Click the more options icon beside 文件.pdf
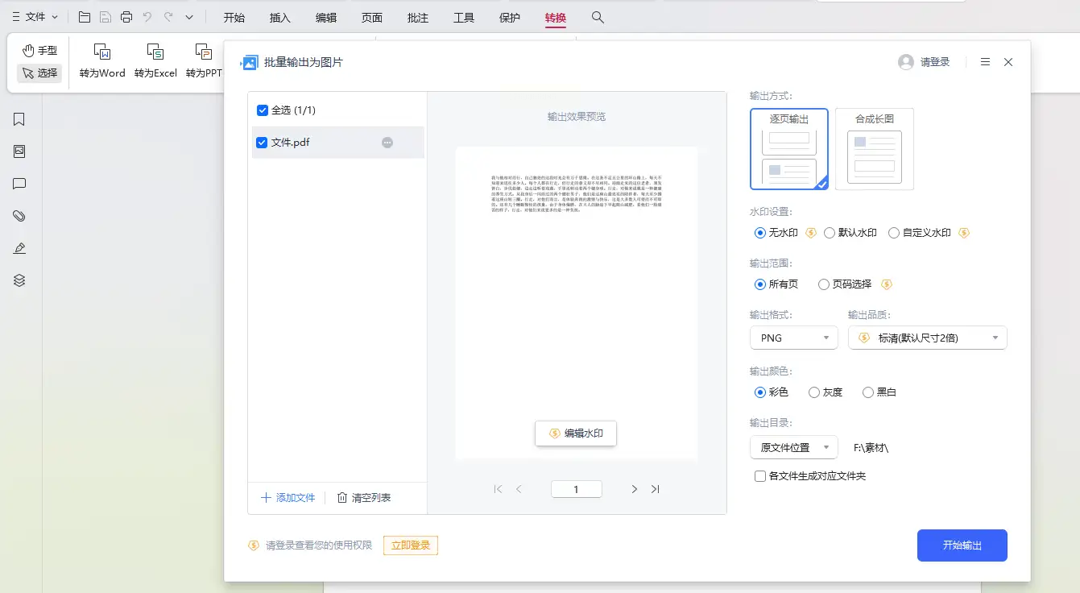Screen dimensions: 1080x593 coord(387,143)
